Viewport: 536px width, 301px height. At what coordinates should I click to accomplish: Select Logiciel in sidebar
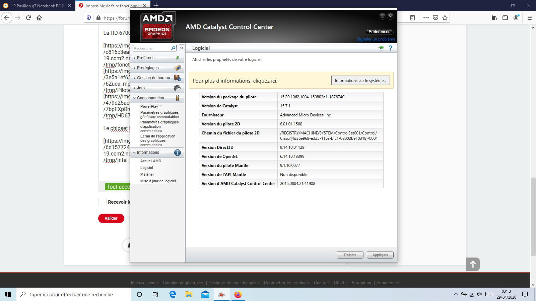(146, 168)
